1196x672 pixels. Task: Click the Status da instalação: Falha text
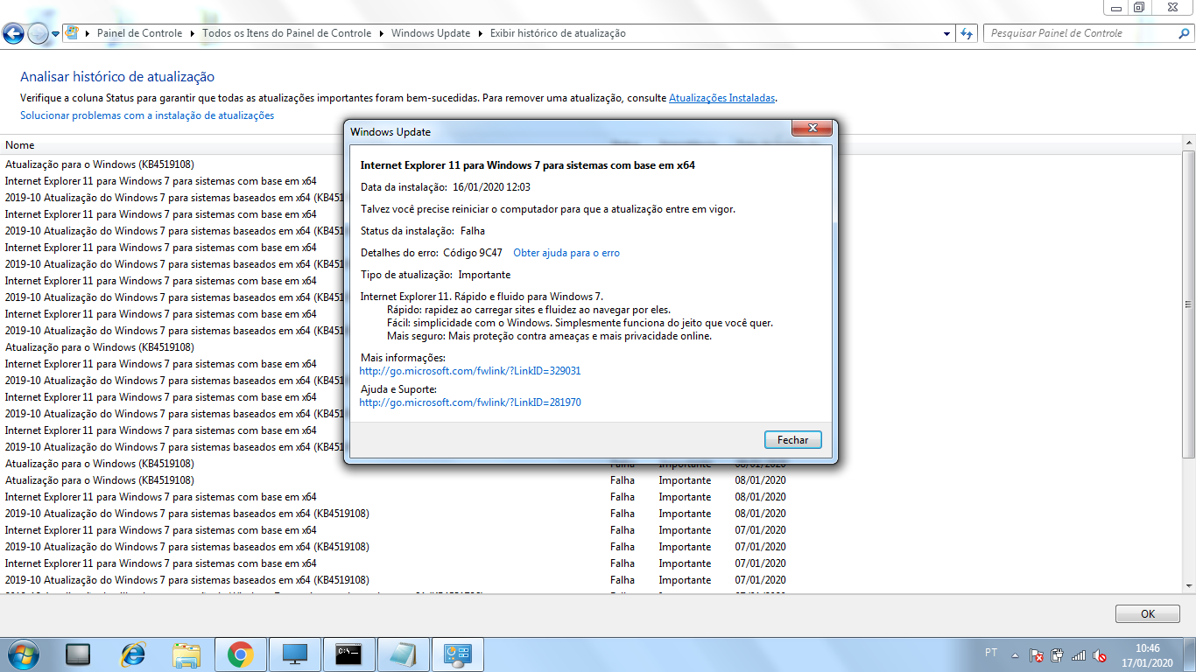[423, 231]
